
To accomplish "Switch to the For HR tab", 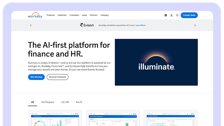I will [65, 102].
